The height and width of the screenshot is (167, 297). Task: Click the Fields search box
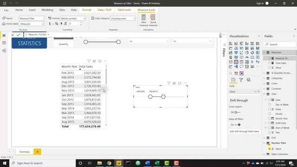click(279, 45)
